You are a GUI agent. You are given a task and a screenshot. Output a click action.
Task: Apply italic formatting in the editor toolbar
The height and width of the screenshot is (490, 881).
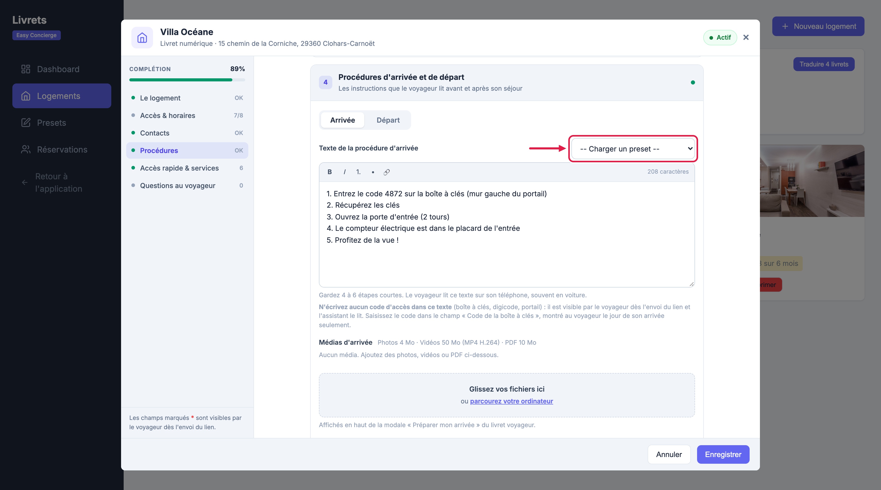pos(344,172)
